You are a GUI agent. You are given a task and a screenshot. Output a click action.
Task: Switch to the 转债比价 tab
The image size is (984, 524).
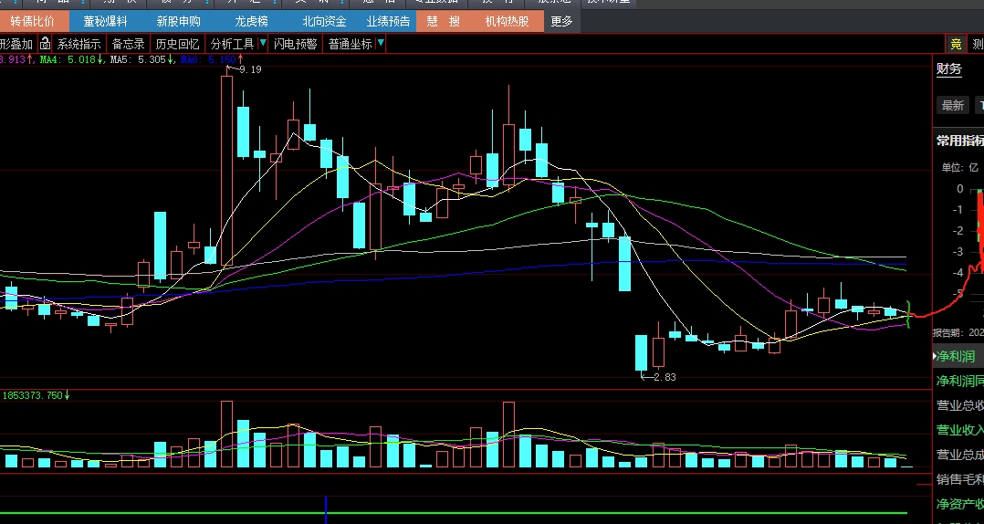pos(33,21)
